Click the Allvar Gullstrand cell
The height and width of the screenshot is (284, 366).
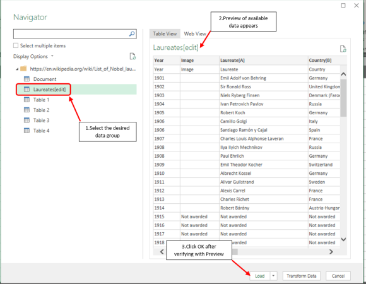(264, 182)
